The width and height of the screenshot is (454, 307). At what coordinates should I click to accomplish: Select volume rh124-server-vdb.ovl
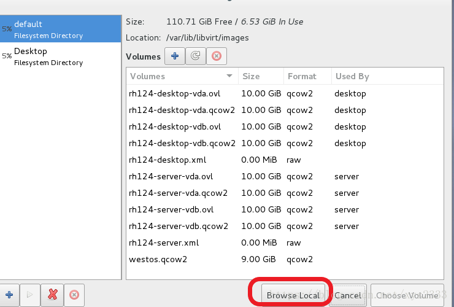pos(285,209)
